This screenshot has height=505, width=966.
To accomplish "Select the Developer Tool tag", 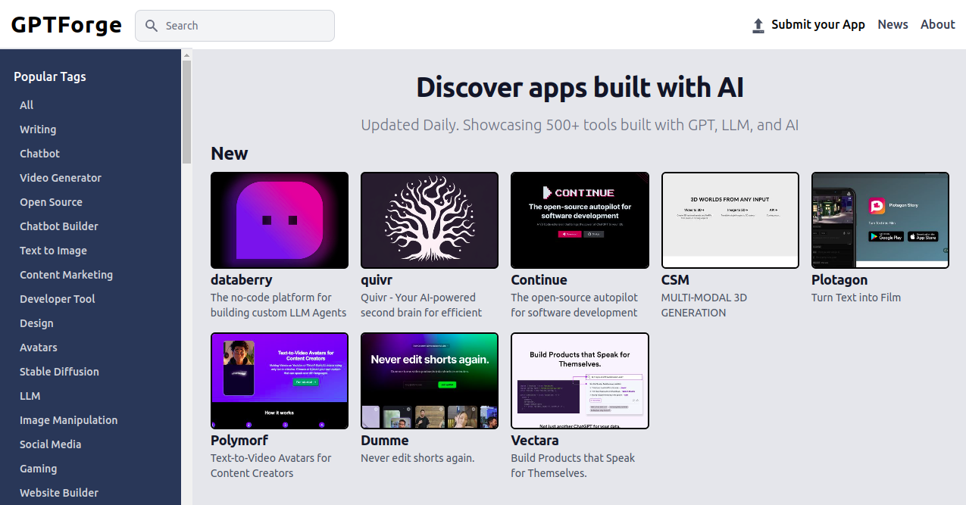I will tap(58, 299).
